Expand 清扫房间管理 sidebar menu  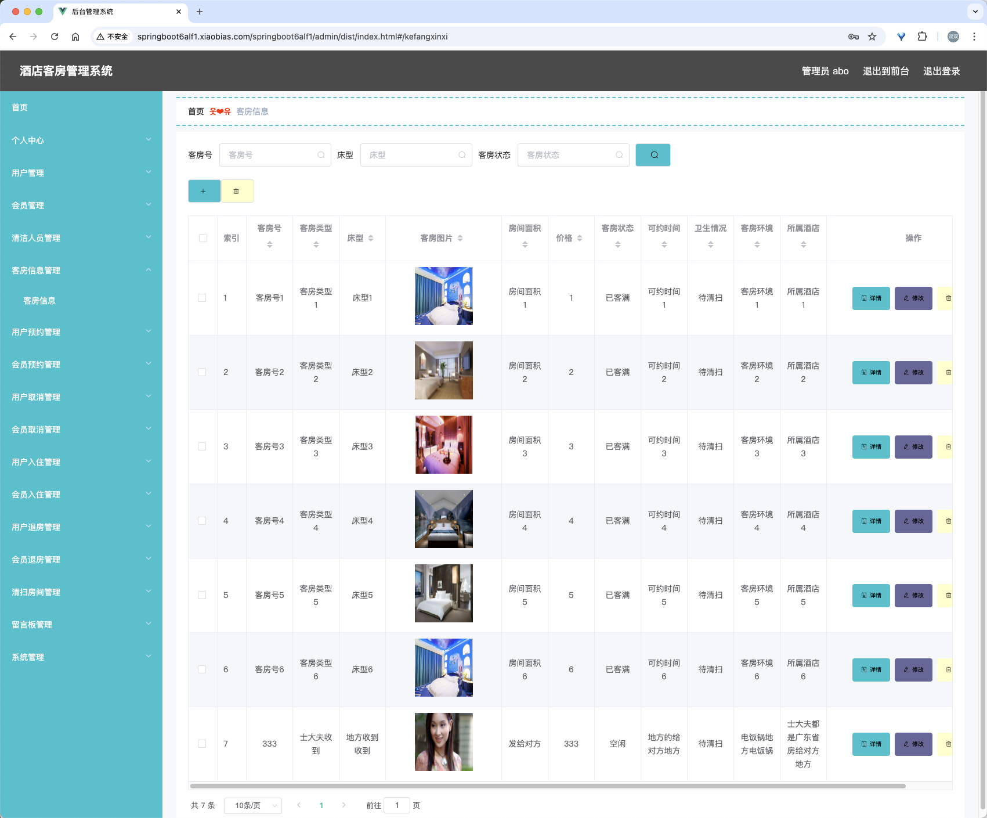pos(81,592)
